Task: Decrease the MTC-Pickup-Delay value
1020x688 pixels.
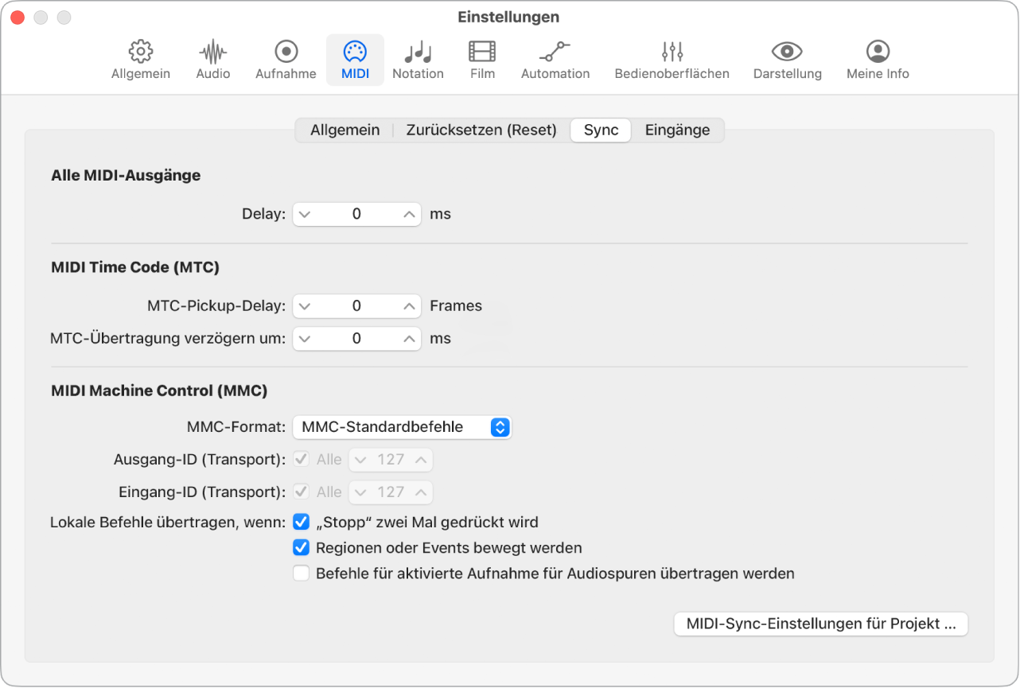Action: pyautogui.click(x=304, y=306)
